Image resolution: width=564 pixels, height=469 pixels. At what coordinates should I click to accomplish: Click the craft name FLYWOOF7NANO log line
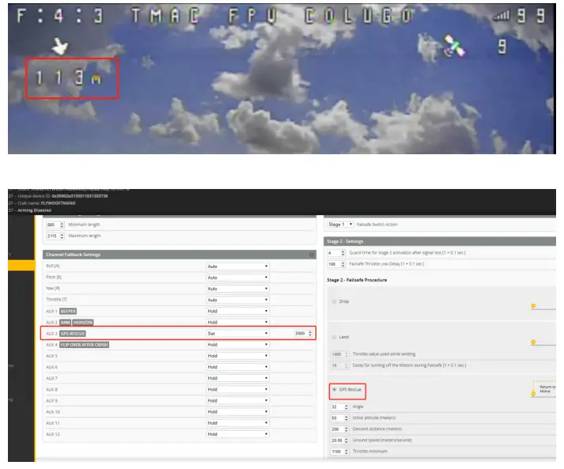pos(42,203)
